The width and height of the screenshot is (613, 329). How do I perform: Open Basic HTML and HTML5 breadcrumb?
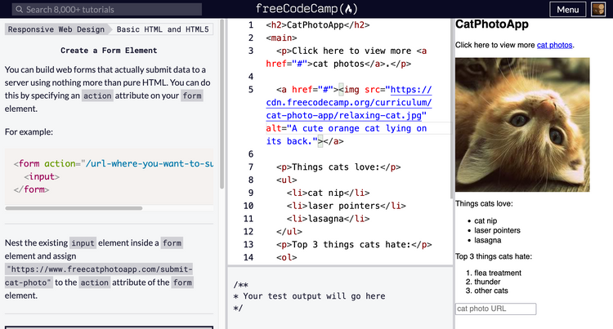tap(163, 29)
